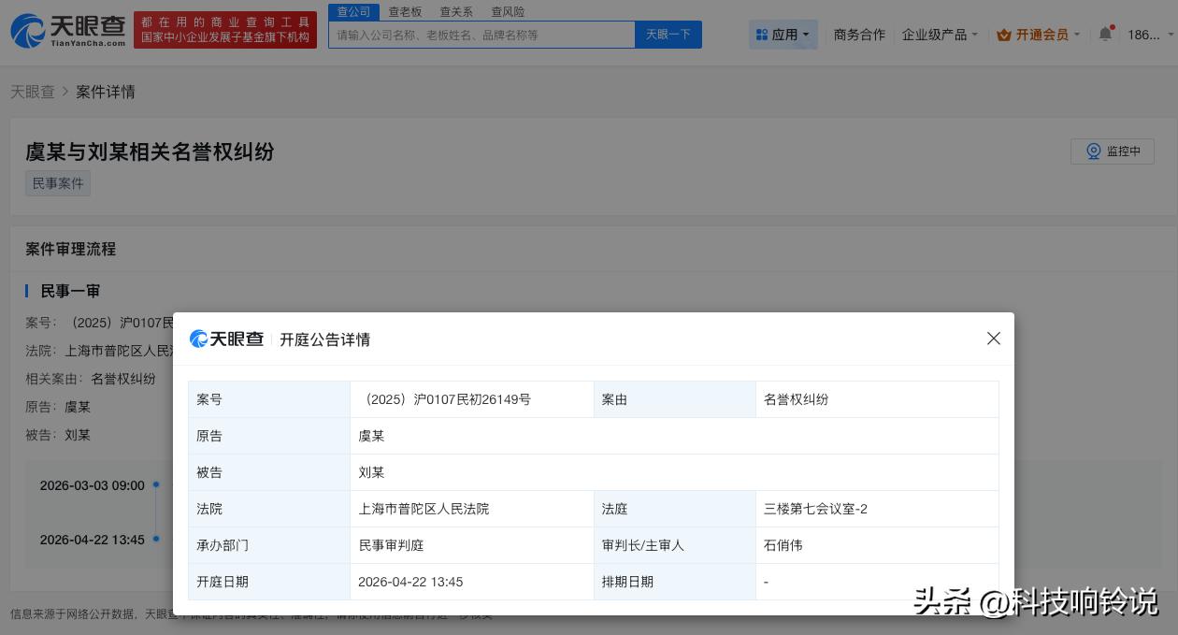
Task: Close the 开庭公告详情 modal
Action: pos(994,339)
